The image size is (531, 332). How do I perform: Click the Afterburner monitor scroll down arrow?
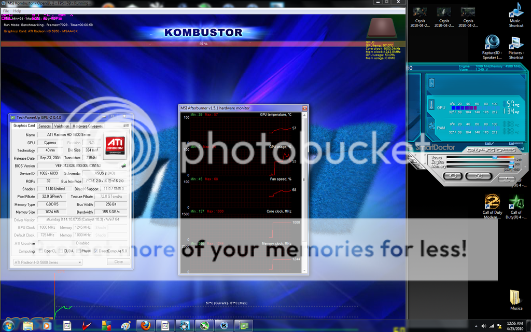304,270
